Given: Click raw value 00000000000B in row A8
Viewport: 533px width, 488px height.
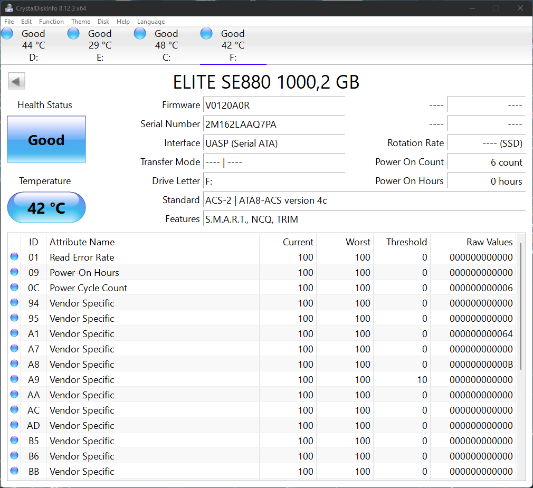Looking at the screenshot, I should (481, 365).
